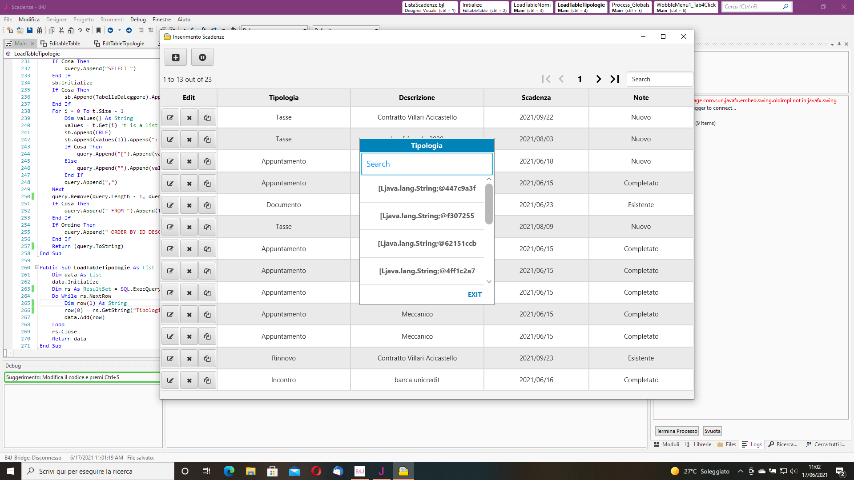Delete the Rinnovo row with the X icon
This screenshot has height=480, width=854.
tap(189, 358)
